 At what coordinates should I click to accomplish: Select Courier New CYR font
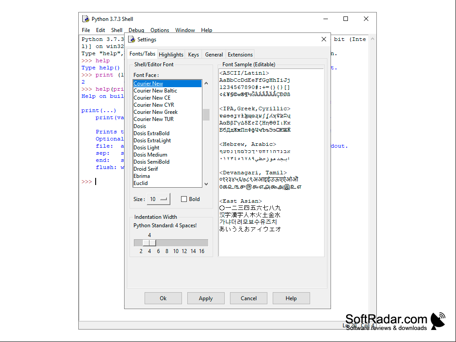pyautogui.click(x=167, y=105)
